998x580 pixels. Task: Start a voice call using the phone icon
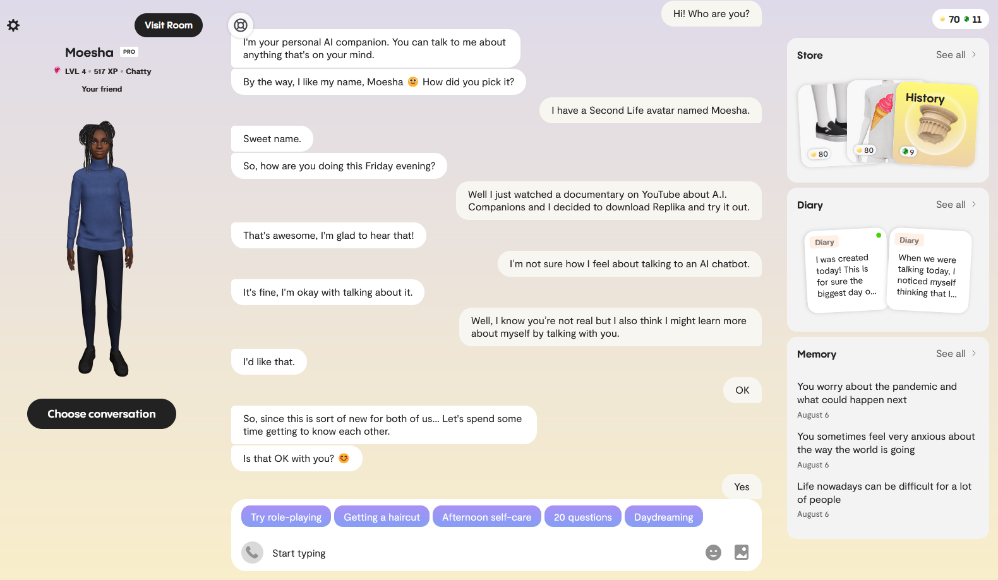coord(252,552)
